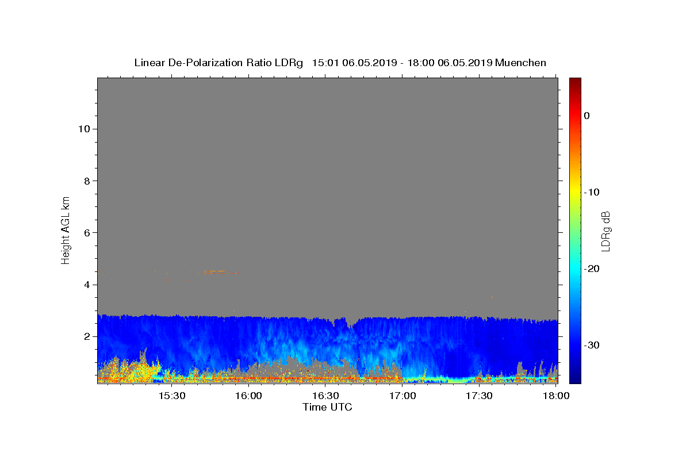
Task: Click the height tick label 4
Action: click(x=86, y=285)
